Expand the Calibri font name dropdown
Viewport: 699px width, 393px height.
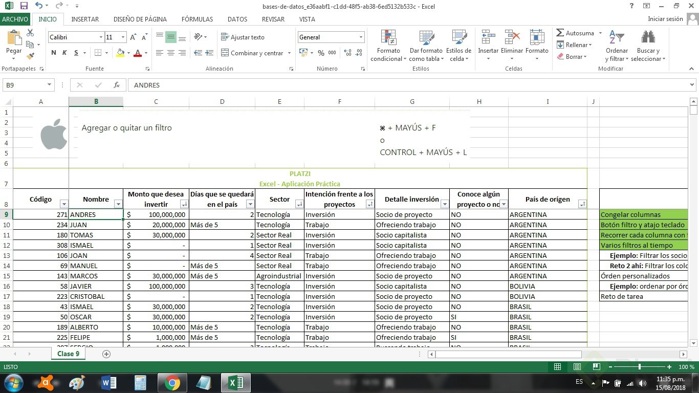click(x=101, y=37)
